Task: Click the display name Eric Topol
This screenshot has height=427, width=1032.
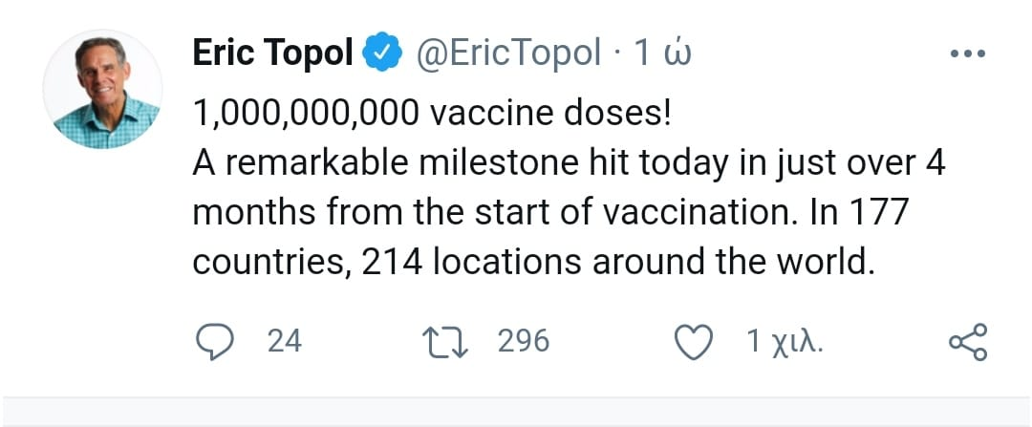Action: pos(273,53)
